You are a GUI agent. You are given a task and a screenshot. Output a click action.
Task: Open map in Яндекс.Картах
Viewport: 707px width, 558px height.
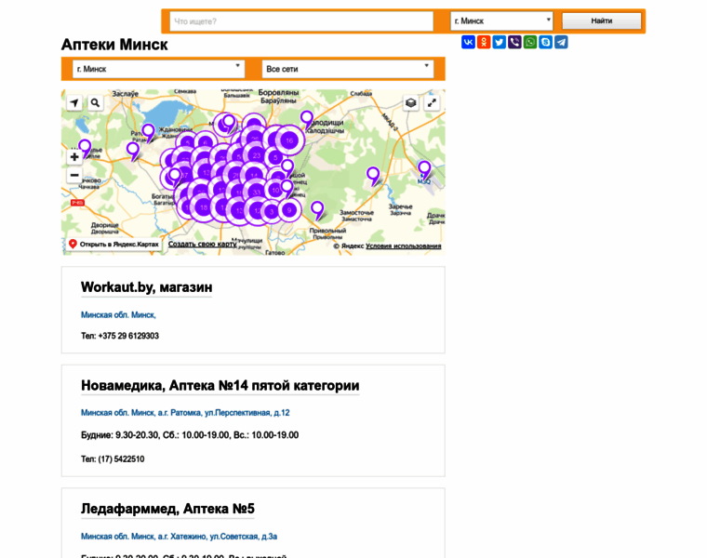point(114,245)
